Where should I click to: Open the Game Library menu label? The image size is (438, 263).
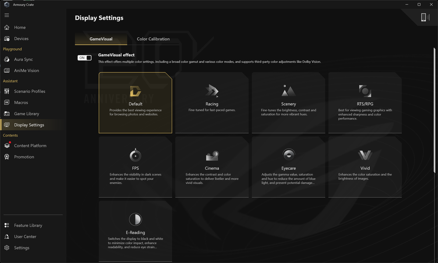coord(27,114)
